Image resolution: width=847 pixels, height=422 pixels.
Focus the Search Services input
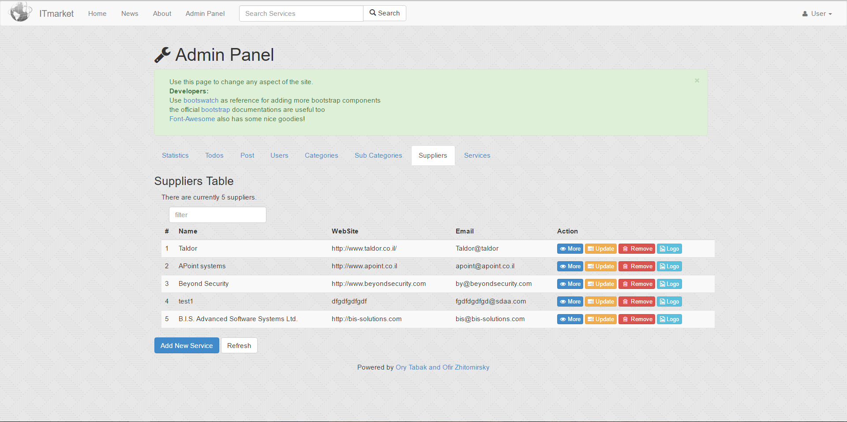pyautogui.click(x=301, y=14)
